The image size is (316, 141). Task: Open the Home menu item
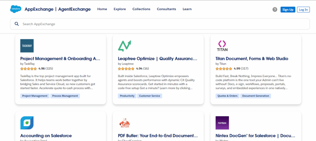[x=102, y=9]
